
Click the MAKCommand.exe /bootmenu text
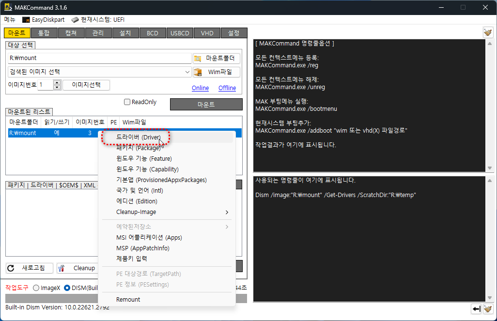296,108
